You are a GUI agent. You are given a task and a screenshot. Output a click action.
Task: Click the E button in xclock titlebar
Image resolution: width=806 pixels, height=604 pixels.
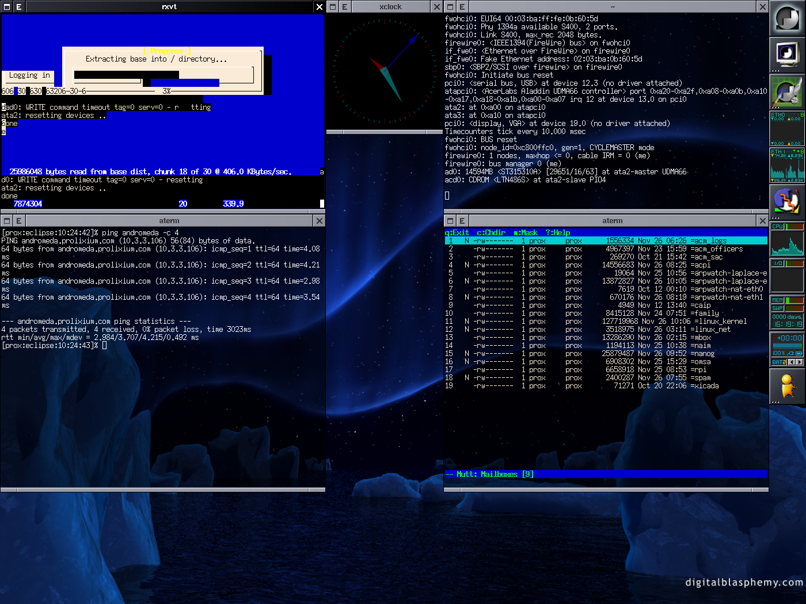345,7
